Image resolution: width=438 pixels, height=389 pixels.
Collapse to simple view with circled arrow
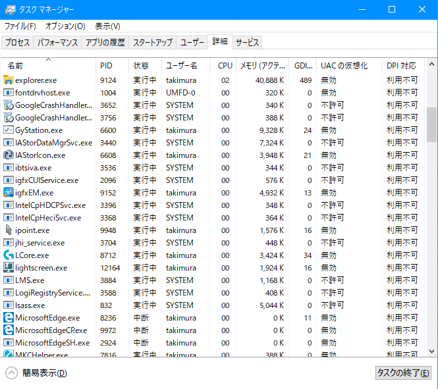pos(11,373)
